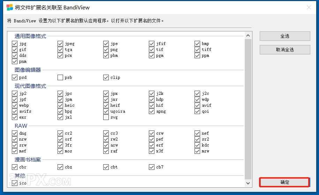Uncheck the ico checkbox

[15, 183]
